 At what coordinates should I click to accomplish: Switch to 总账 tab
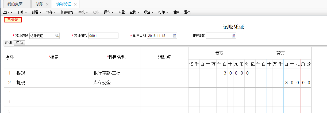coord(39,4)
